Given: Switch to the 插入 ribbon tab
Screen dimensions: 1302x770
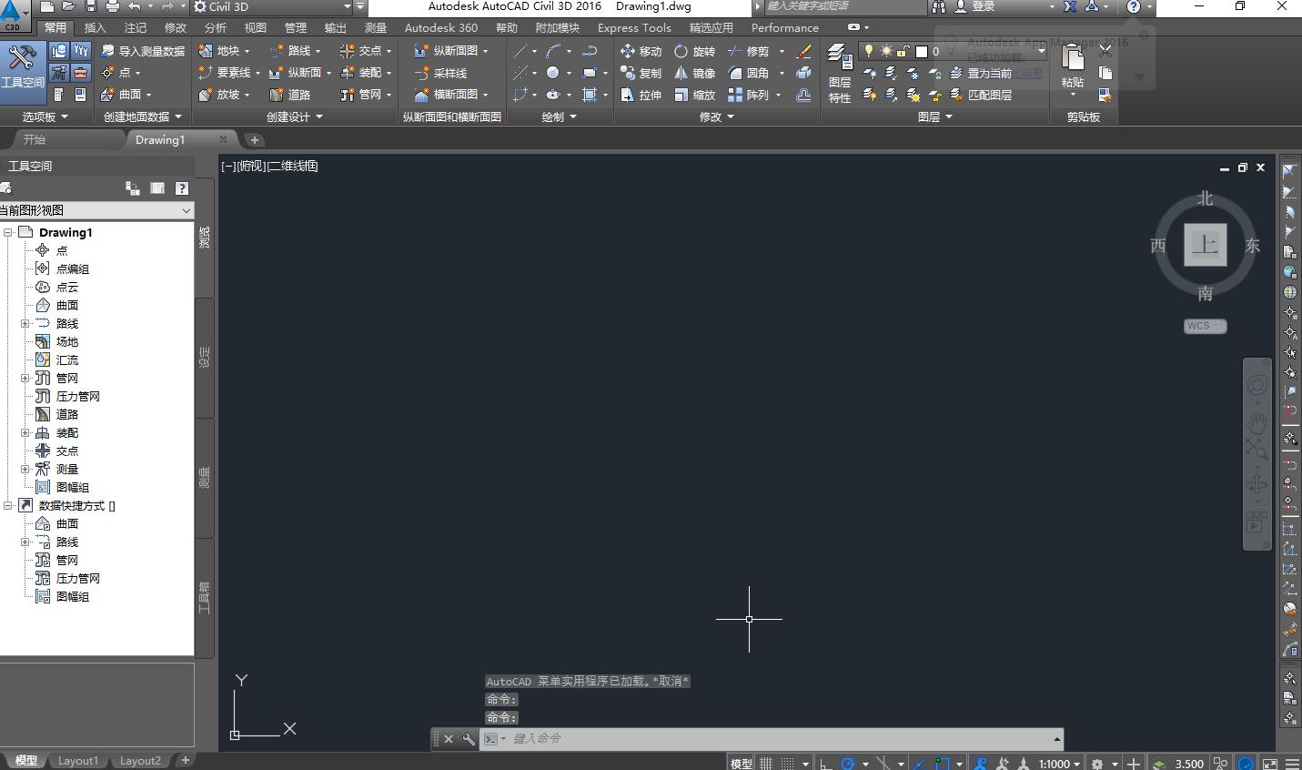Looking at the screenshot, I should pyautogui.click(x=96, y=27).
